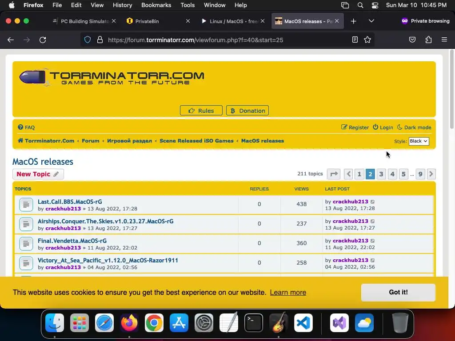The width and height of the screenshot is (455, 341).
Task: Open Visual Studio Code from the dock
Action: [303, 323]
